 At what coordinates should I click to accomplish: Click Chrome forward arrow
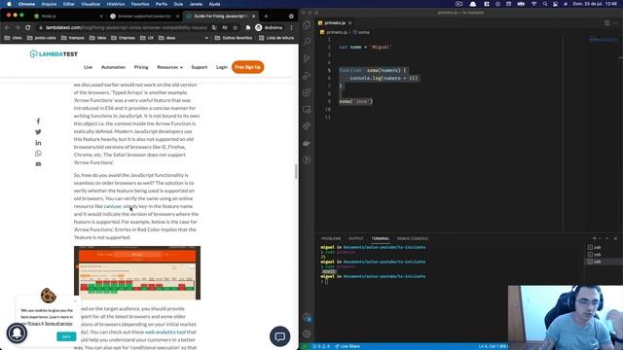(x=18, y=27)
